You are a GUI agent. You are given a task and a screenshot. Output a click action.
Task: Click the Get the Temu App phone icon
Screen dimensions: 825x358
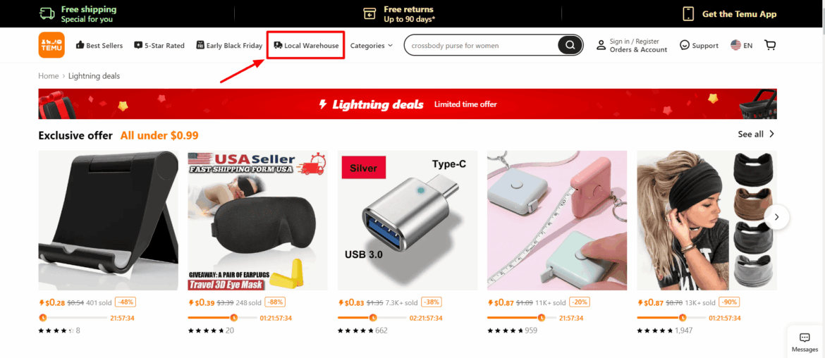(688, 13)
